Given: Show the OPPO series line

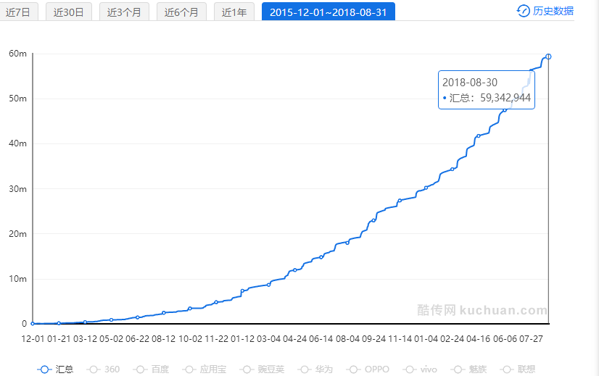Looking at the screenshot, I should pos(368,369).
